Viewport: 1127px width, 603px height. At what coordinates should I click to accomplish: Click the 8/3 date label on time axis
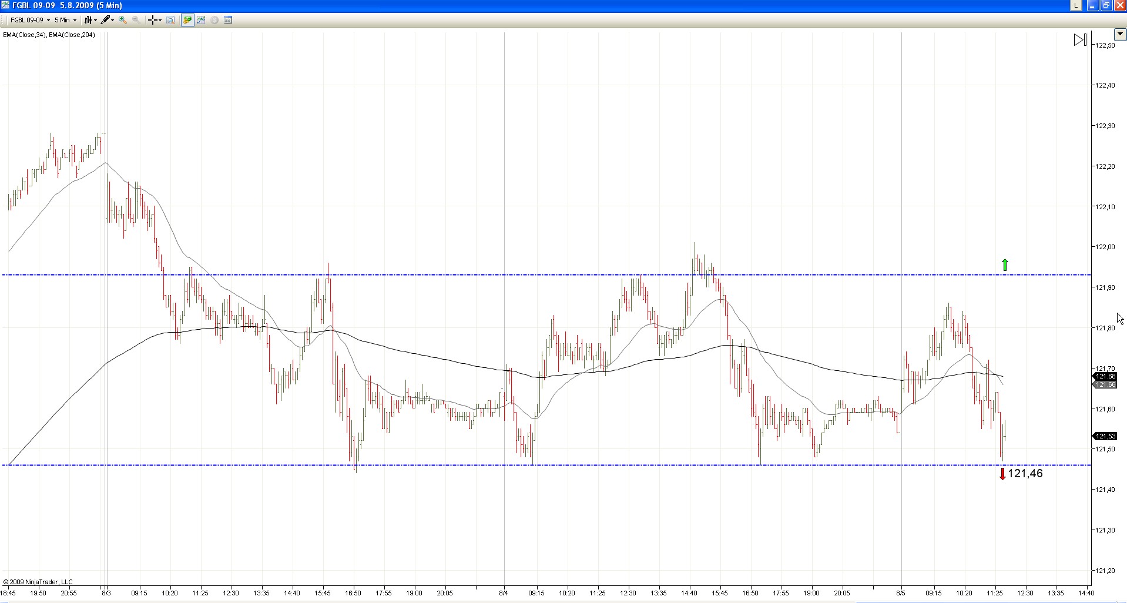click(x=106, y=593)
